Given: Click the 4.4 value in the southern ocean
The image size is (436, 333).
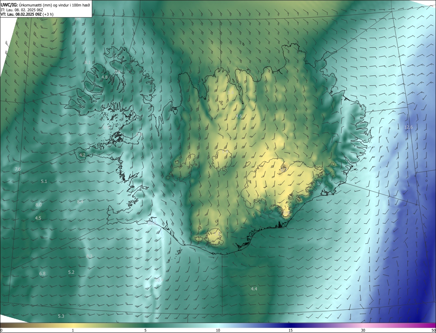Looking at the screenshot, I should [254, 289].
